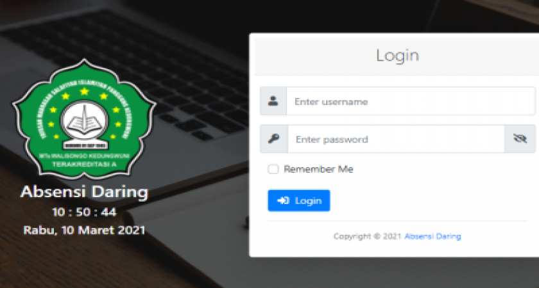The height and width of the screenshot is (288, 539).
Task: Click the sign-in arrow icon on Login button
Action: (x=283, y=200)
